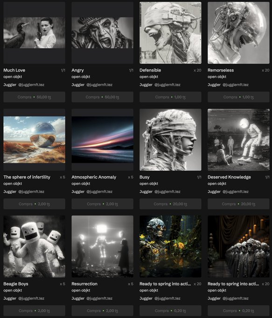Image resolution: width=272 pixels, height=318 pixels.
Task: Click the Angry title link
Action: pyautogui.click(x=77, y=70)
